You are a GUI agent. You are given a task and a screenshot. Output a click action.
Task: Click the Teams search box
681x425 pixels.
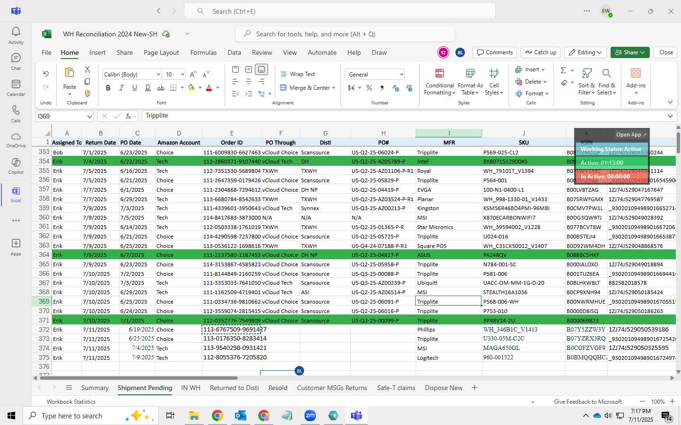coord(340,11)
